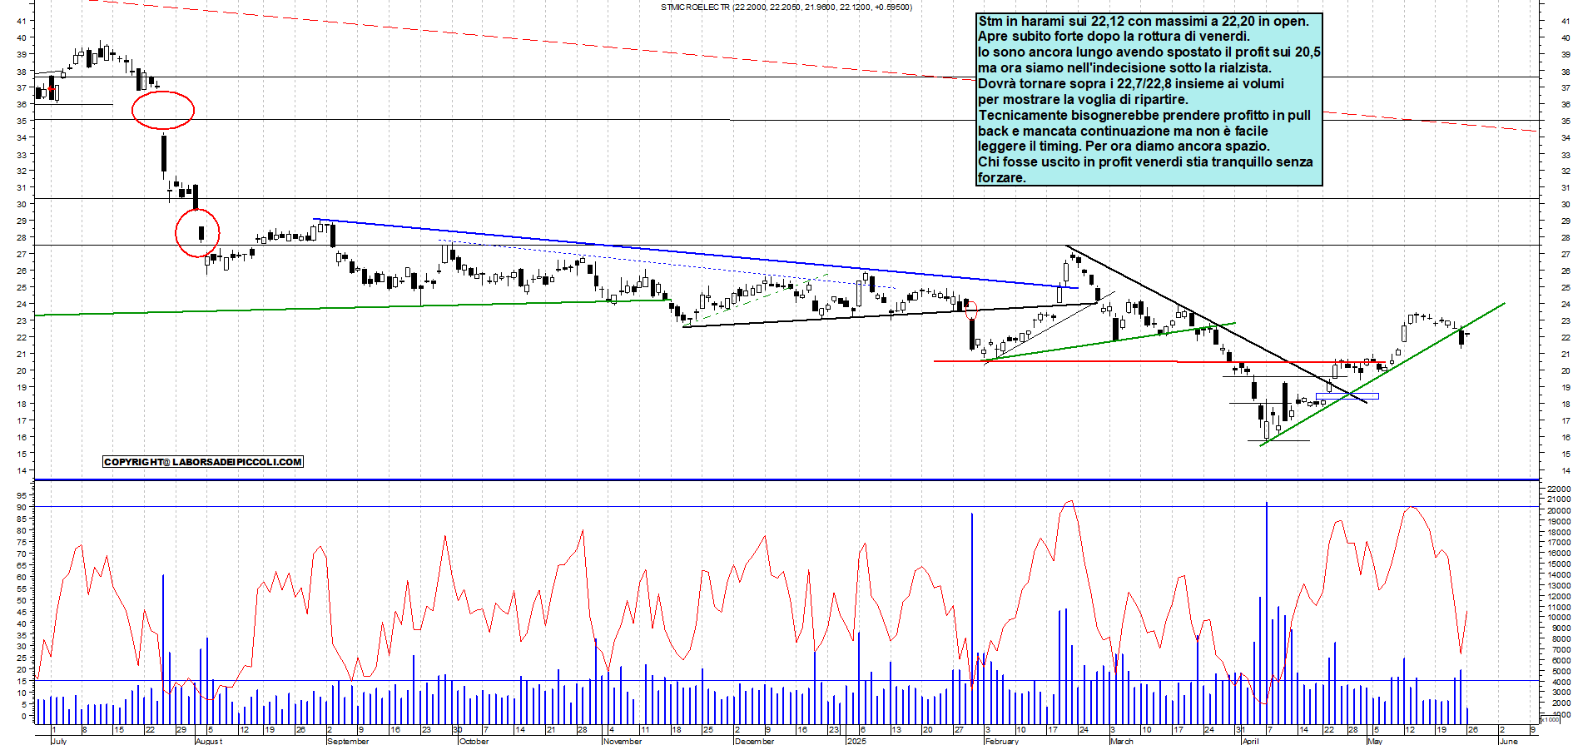1573x745 pixels.
Task: Click the cyan commentary text box
Action: coord(1149,99)
